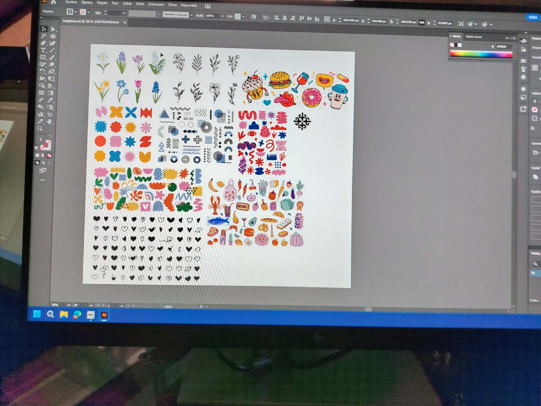The height and width of the screenshot is (406, 541).
Task: Open the zoom level dropdown at 50%
Action: pyautogui.click(x=69, y=305)
